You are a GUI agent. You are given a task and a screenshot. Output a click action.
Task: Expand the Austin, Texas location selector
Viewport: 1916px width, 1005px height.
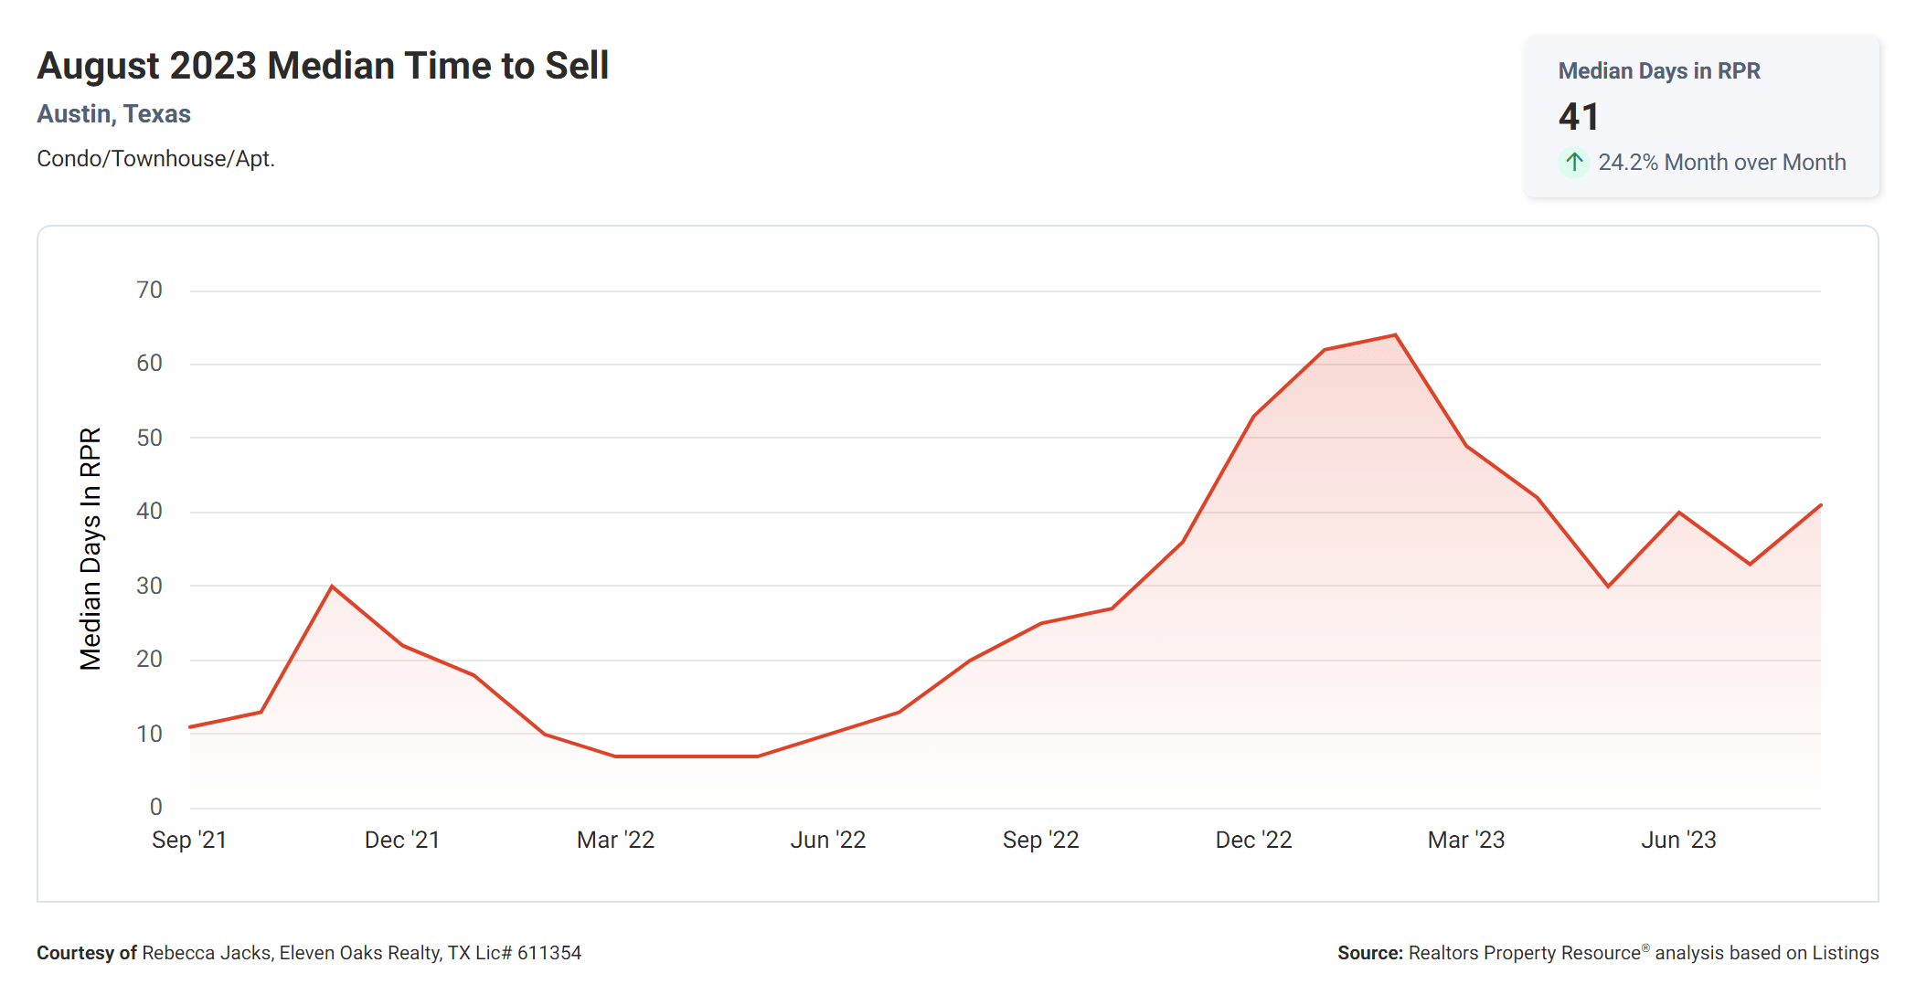tap(113, 113)
